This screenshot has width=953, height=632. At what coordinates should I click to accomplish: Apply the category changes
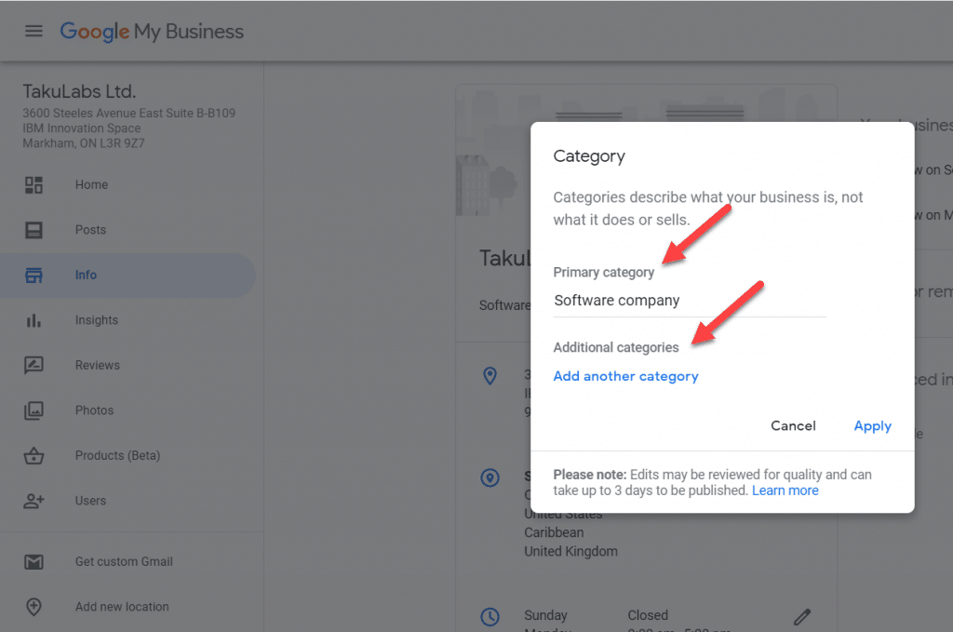point(872,426)
